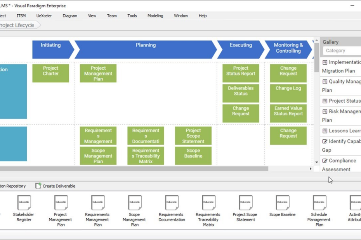This screenshot has height=240, width=361.
Task: Click the Stakeholder Register deliverable icon
Action: (24, 203)
